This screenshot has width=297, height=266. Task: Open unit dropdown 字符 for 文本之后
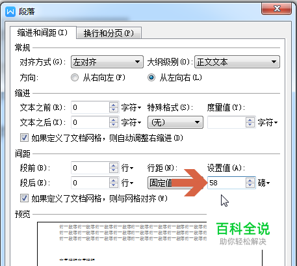pos(131,123)
